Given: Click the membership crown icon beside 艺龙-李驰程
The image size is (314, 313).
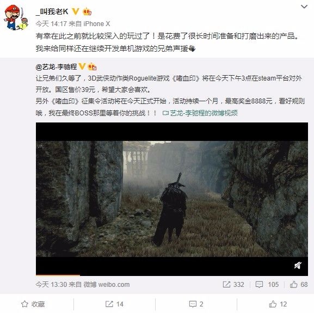Looking at the screenshot, I should (x=92, y=66).
